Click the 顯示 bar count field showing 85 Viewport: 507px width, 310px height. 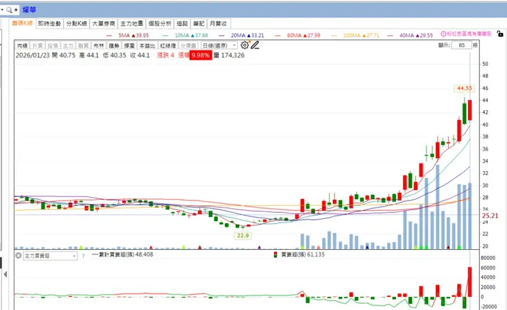point(462,45)
